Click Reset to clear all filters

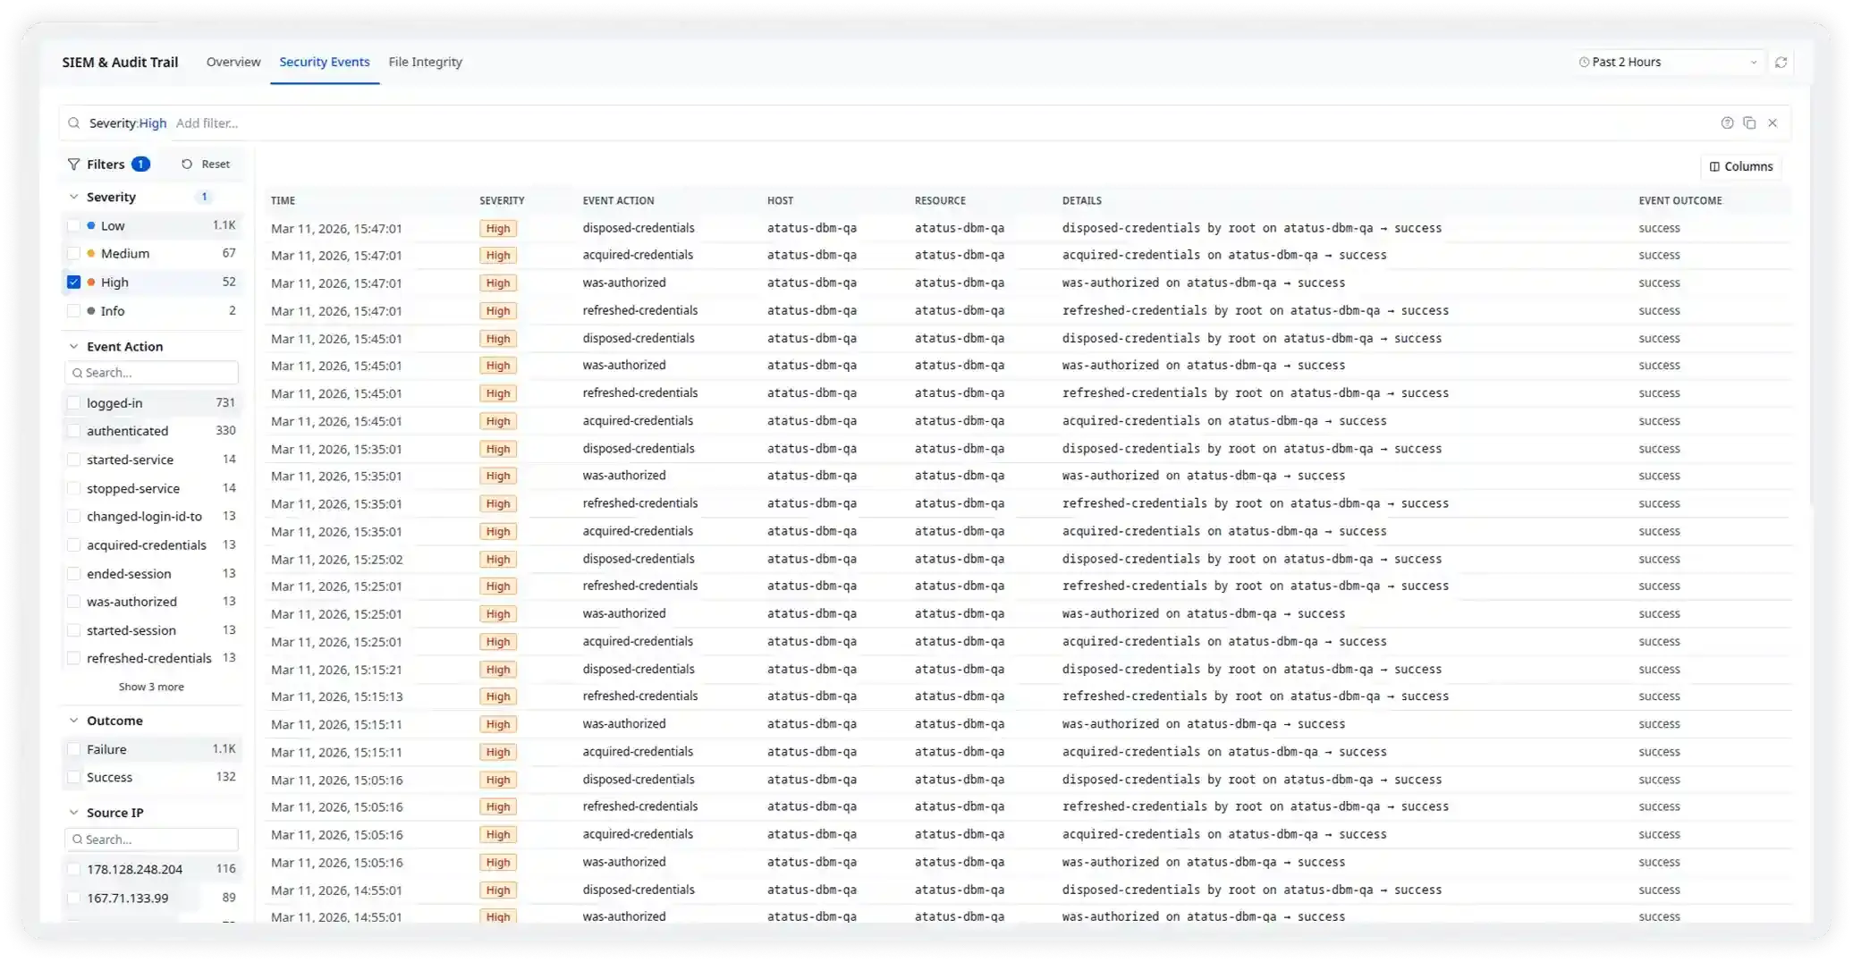coord(205,164)
